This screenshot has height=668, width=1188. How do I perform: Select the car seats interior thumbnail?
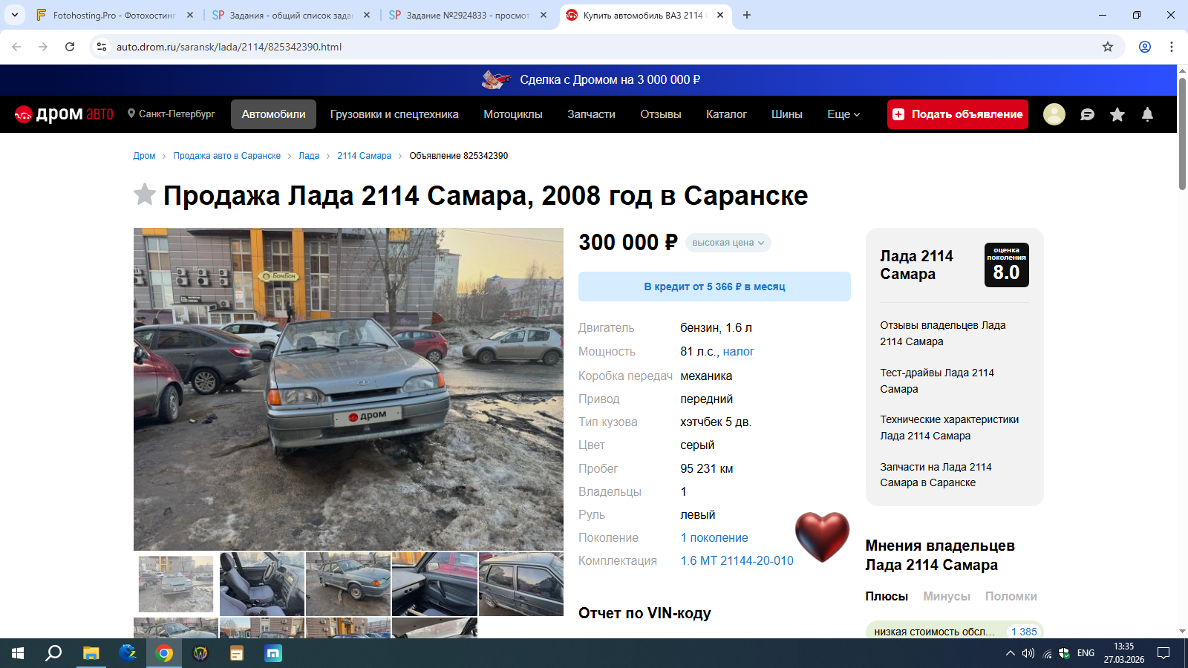point(262,584)
